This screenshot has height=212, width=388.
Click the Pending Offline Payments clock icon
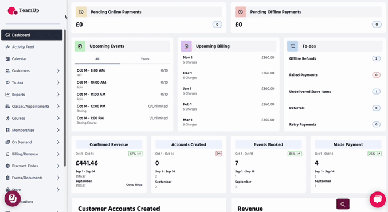coord(241,12)
